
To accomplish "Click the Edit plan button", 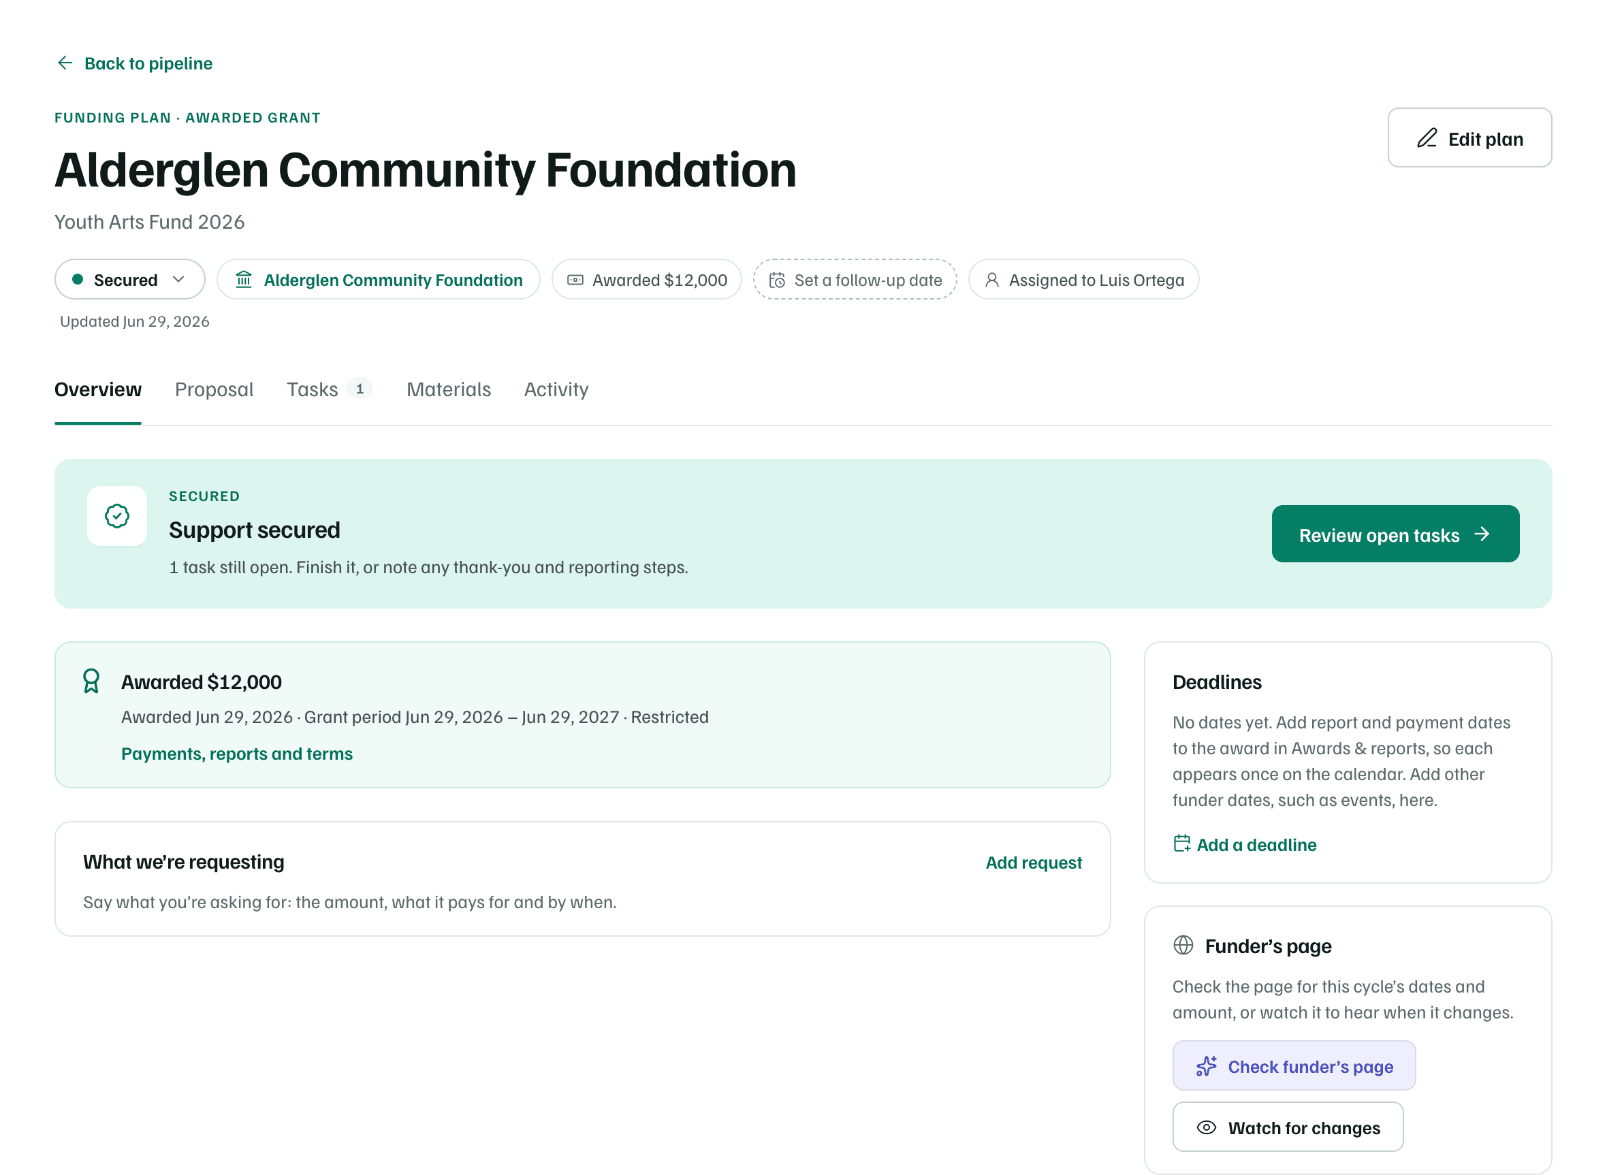I will tap(1469, 138).
